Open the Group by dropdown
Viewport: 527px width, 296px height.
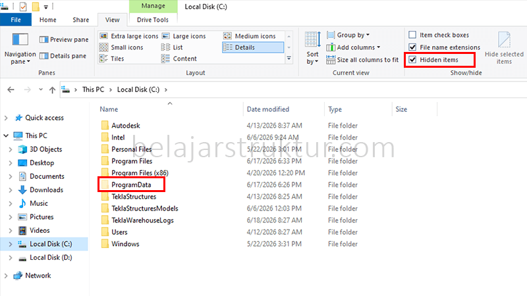(348, 35)
